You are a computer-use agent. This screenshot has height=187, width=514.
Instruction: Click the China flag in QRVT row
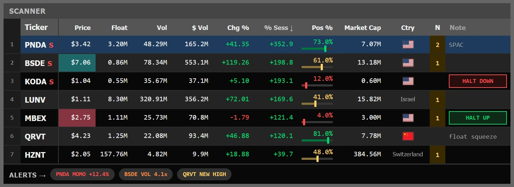click(408, 136)
